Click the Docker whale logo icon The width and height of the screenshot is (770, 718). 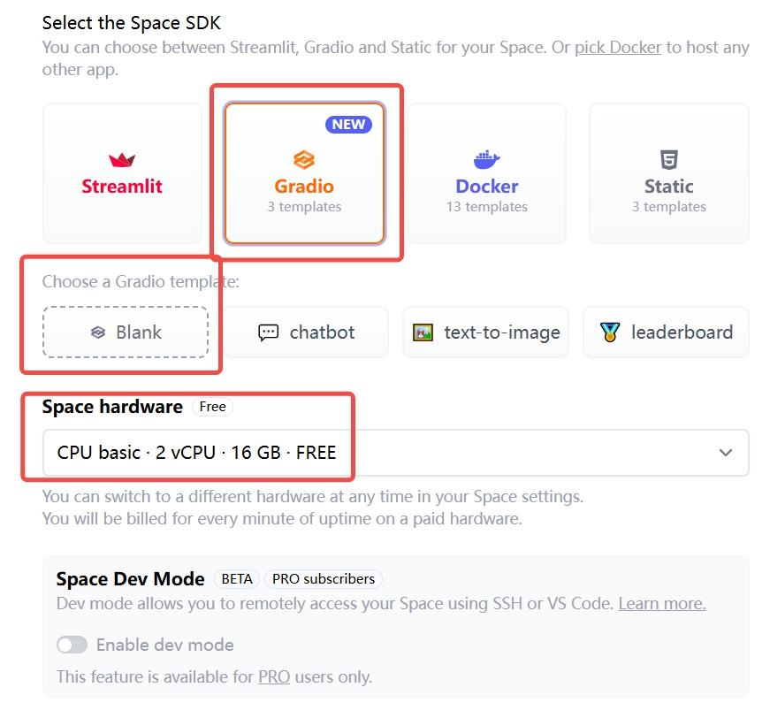tap(486, 160)
